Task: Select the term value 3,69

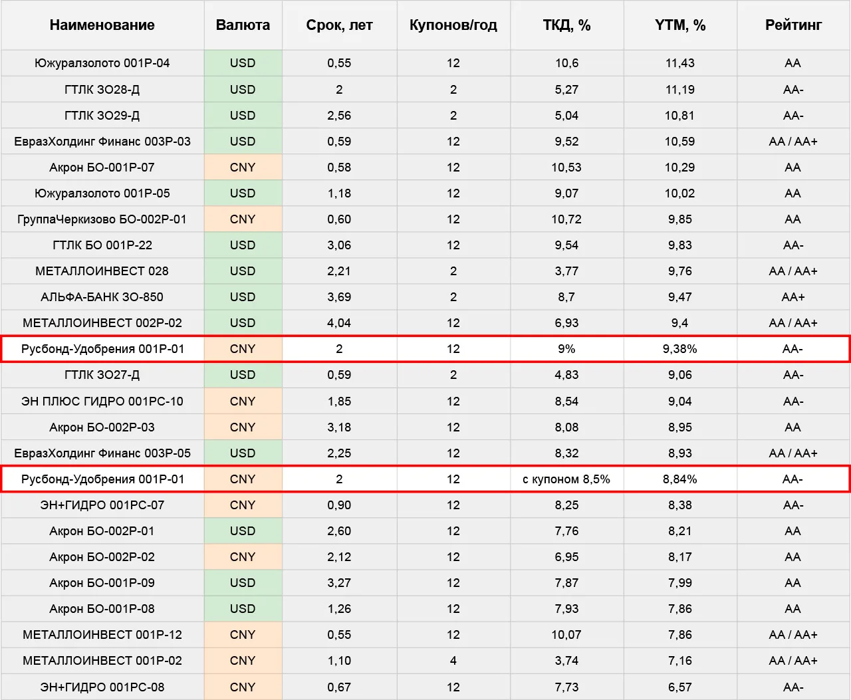Action: [339, 296]
